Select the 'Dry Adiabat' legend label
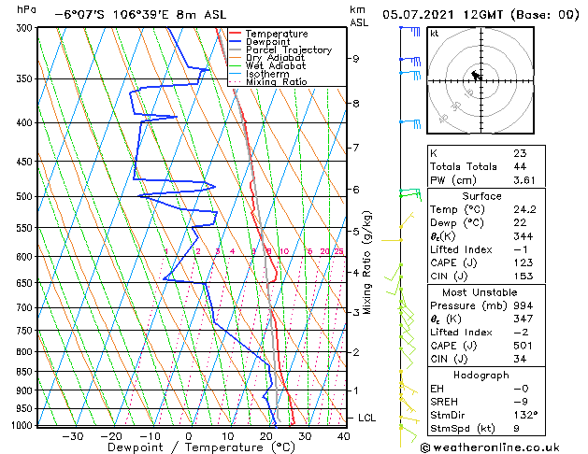The image size is (588, 454). [275, 58]
